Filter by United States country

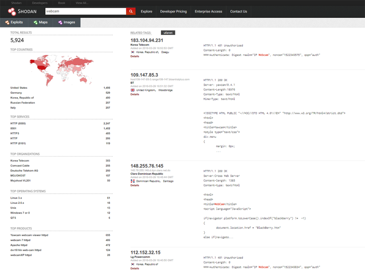pyautogui.click(x=19, y=88)
